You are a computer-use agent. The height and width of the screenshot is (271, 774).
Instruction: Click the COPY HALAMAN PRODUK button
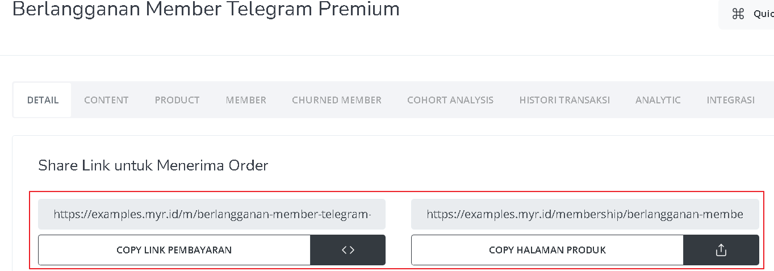click(547, 250)
